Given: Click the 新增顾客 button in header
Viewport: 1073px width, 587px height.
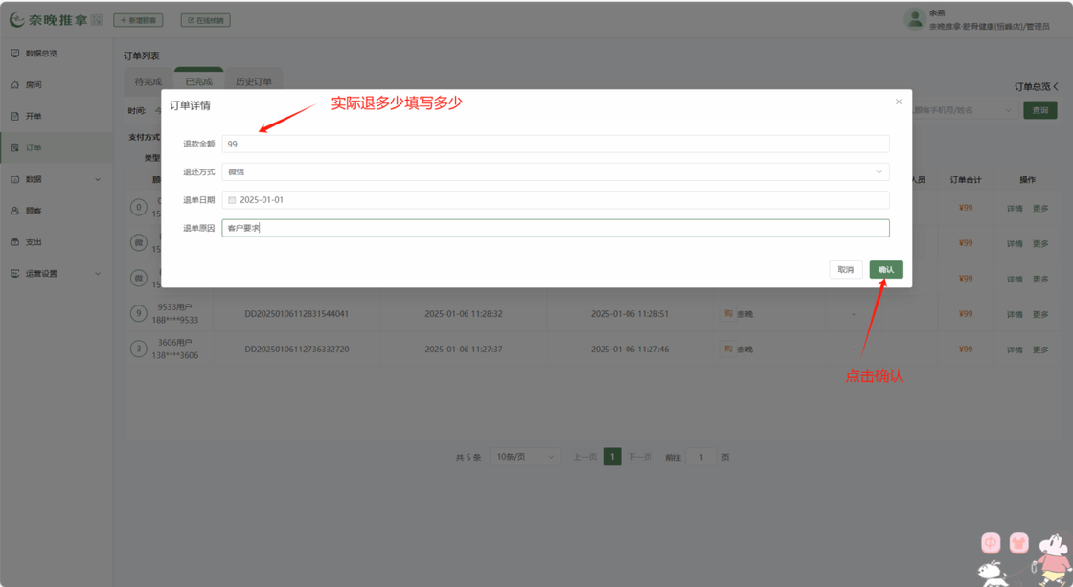Looking at the screenshot, I should point(138,20).
